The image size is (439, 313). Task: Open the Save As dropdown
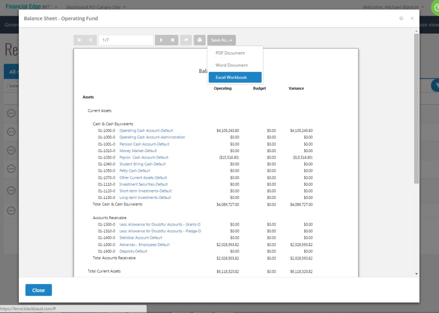[221, 40]
